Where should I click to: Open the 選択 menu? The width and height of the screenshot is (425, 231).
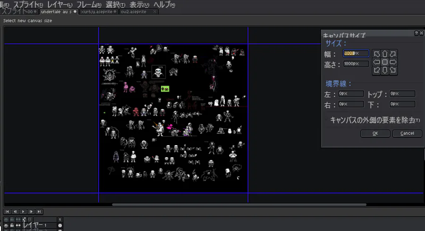tap(116, 5)
